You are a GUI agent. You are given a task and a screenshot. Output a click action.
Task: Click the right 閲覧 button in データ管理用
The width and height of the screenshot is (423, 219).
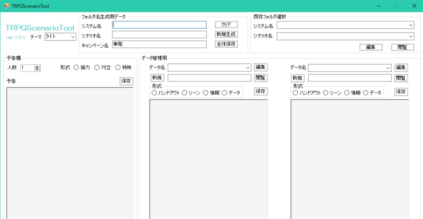click(x=401, y=78)
